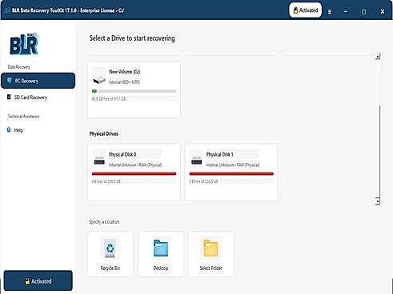Choose the Desktop folder location
Viewport: 393px width, 294px height.
[x=161, y=254]
